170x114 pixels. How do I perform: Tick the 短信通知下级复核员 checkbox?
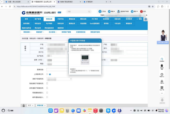coord(47,83)
